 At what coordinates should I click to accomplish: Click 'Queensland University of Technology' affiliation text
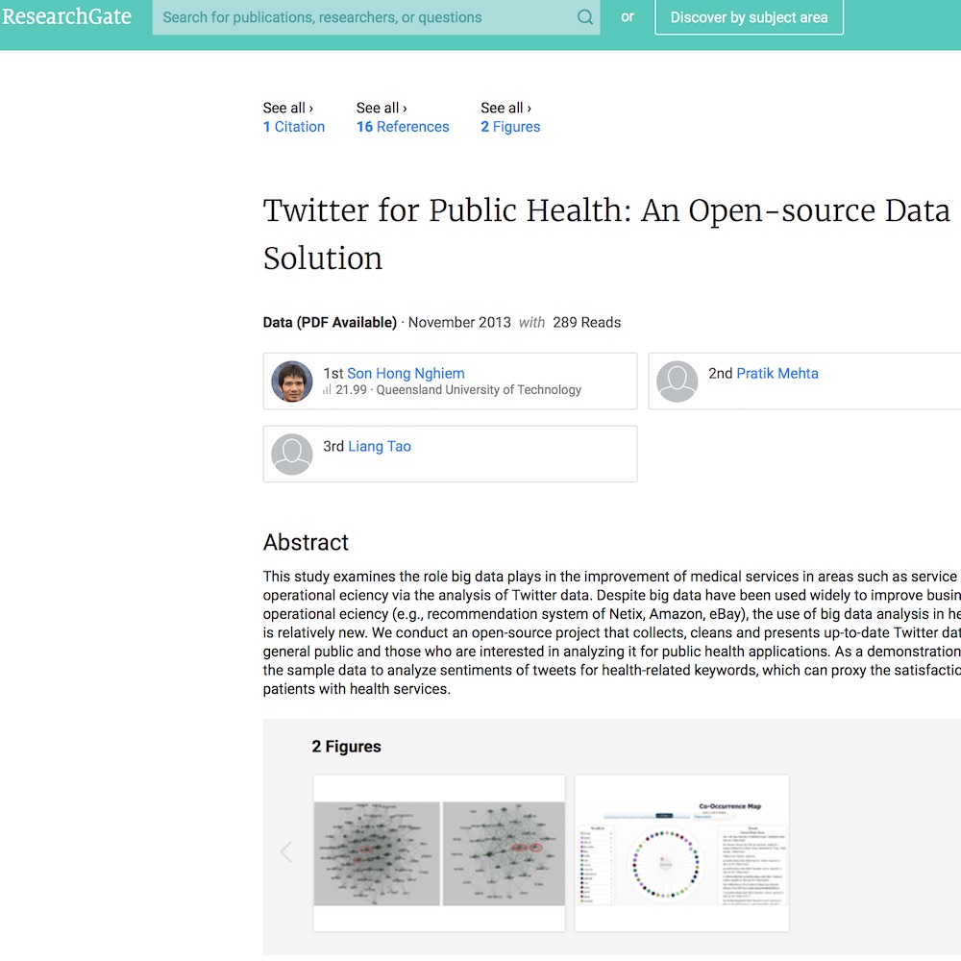tap(479, 390)
